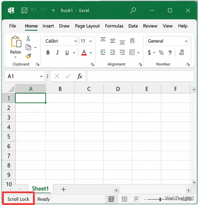Switch to Normal view in status bar
Viewport: 198px width, 205px height.
pos(111,199)
